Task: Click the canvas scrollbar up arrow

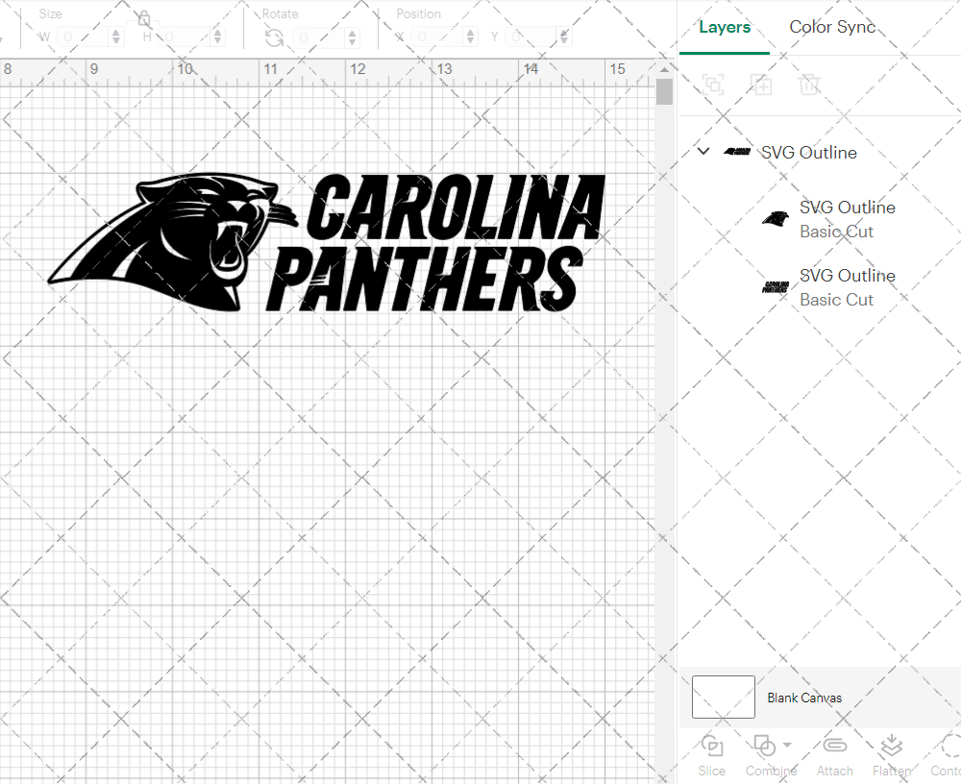Action: (664, 70)
